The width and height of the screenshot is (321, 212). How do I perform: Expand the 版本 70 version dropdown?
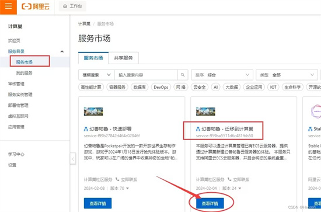coord(120,188)
